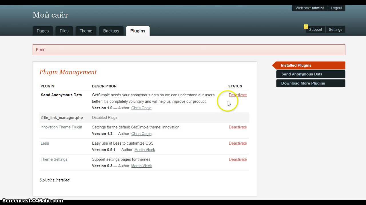
Task: Deactivate the Theme Settings plugin
Action: tap(238, 159)
